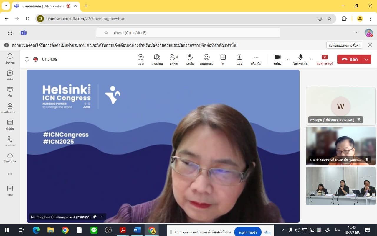377x236 pixels.
Task: Open dropdown beside the red leave button
Action: (x=366, y=59)
